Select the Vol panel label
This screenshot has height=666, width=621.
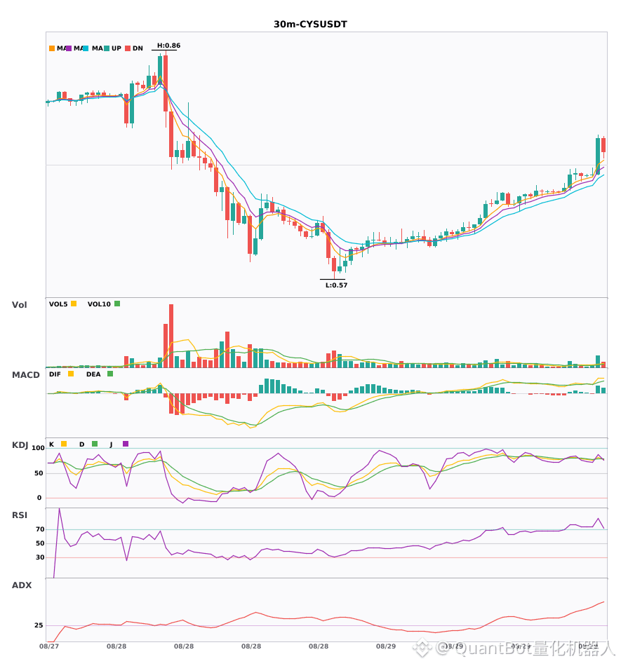click(19, 305)
